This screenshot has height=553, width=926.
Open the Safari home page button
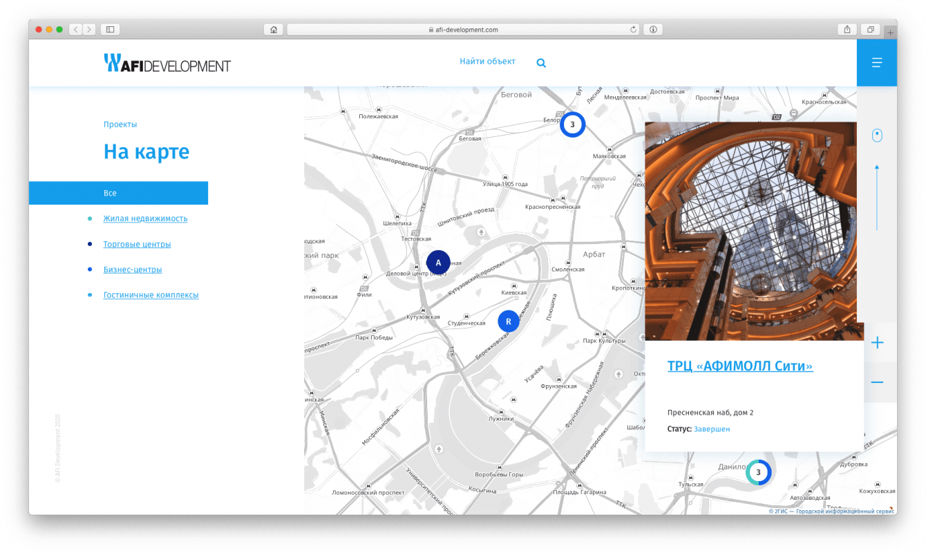click(274, 30)
